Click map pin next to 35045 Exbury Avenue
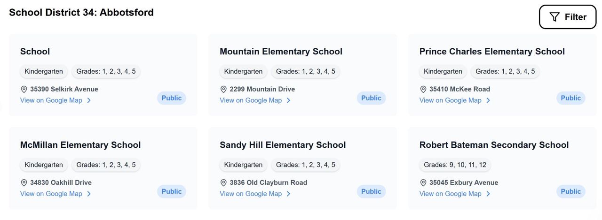Image resolution: width=602 pixels, height=220 pixels. pos(423,182)
